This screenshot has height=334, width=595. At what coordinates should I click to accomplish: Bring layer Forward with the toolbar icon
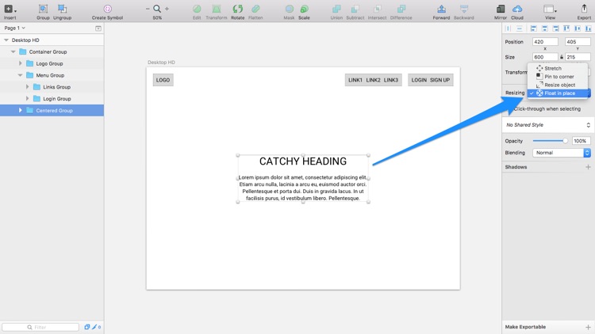(x=441, y=9)
